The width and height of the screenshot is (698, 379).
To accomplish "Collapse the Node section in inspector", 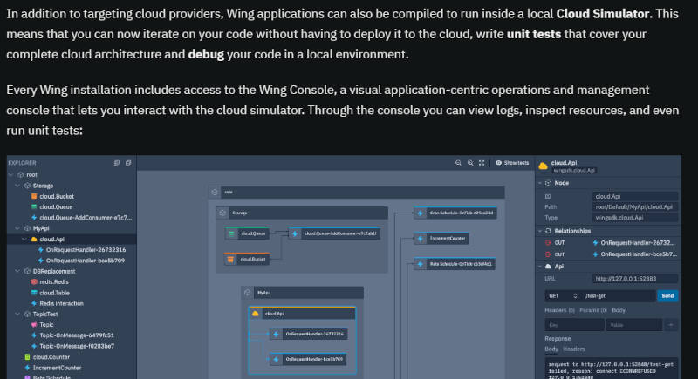I will [x=540, y=183].
